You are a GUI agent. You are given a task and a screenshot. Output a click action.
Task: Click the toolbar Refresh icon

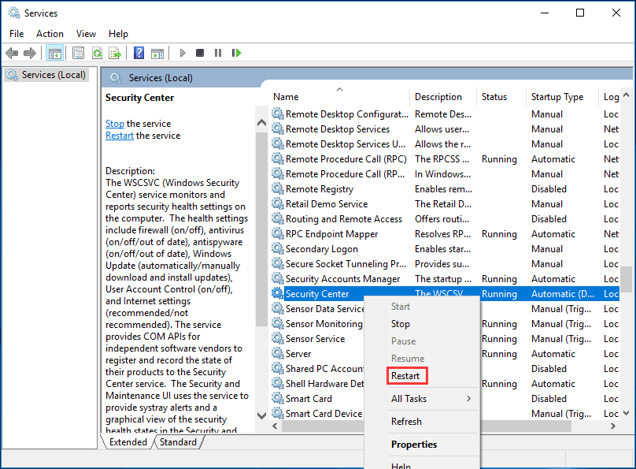pos(97,53)
